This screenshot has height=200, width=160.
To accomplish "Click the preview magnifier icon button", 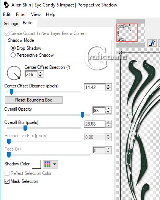I will coord(152,43).
